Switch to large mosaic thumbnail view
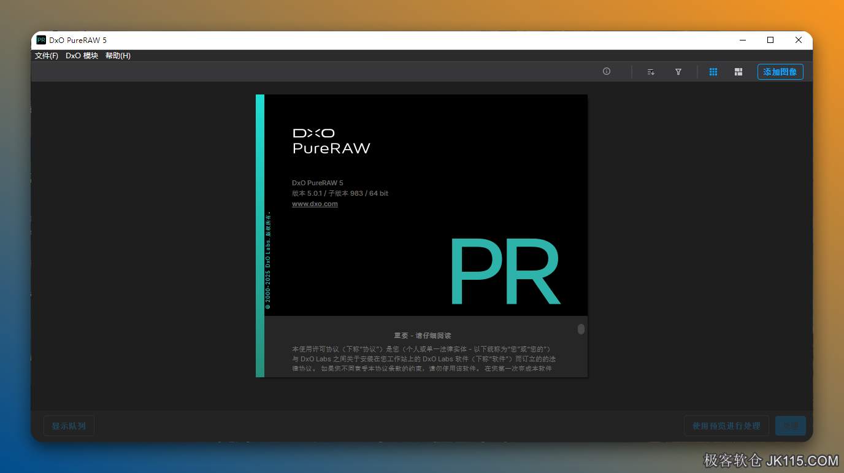Viewport: 844px width, 473px height. click(738, 72)
